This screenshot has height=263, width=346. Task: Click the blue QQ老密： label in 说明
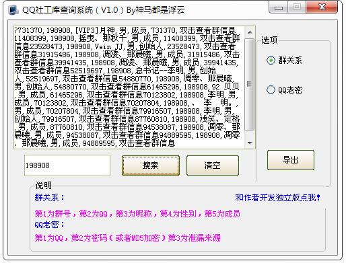click(49, 225)
